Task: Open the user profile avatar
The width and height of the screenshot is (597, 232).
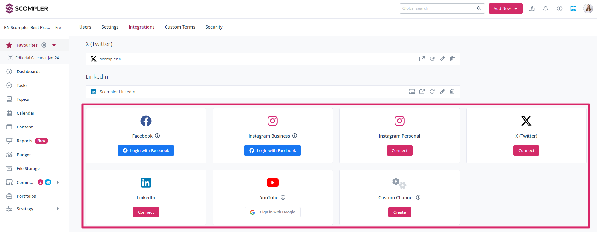Action: (x=588, y=8)
